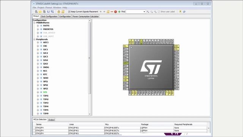Image resolution: width=243 pixels, height=137 pixels.
Task: Click the green plus toolbar icon
Action: 119,12
